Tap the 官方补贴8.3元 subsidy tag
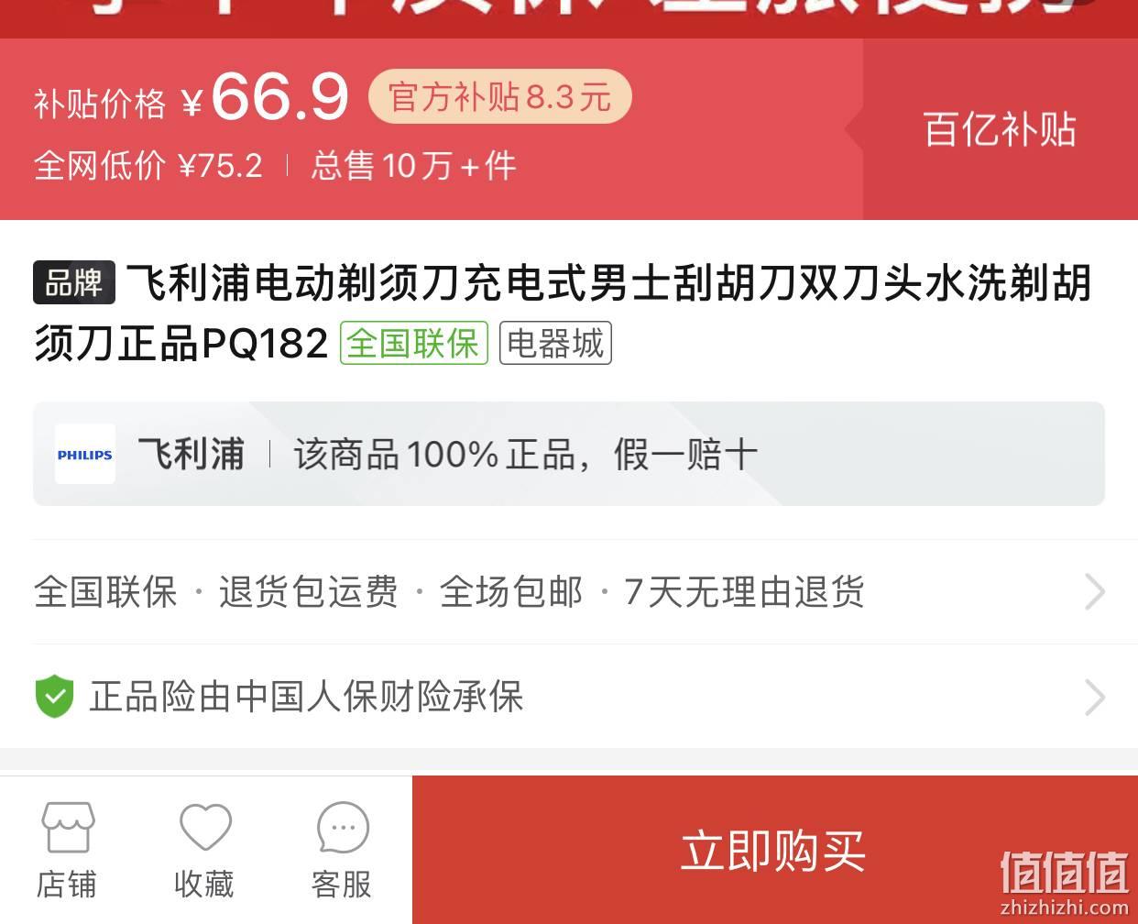 point(500,96)
